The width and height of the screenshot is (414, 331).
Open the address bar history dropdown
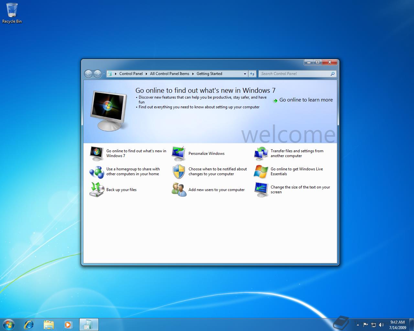[245, 74]
